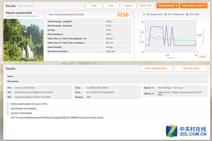Expand the Benchmark information section
Image resolution: width=212 pixels, height=141 pixels.
click(x=8, y=109)
